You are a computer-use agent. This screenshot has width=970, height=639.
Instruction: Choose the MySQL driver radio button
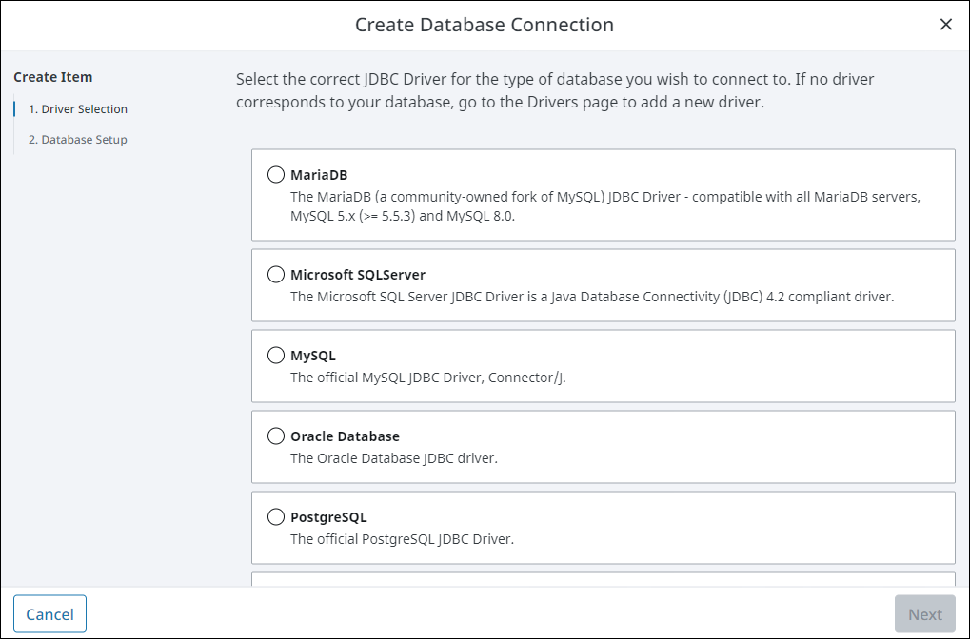(x=276, y=356)
